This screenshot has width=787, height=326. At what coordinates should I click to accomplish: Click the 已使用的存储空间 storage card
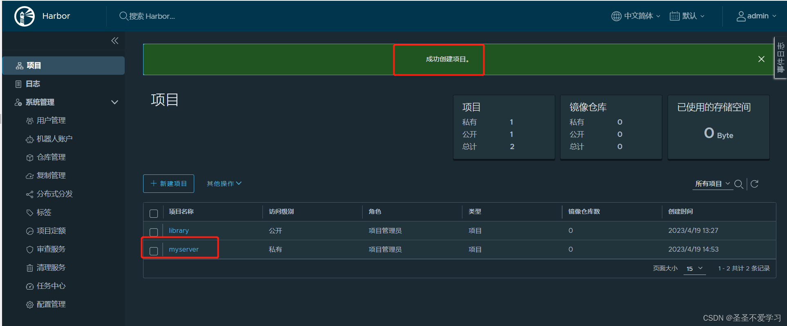click(x=719, y=127)
